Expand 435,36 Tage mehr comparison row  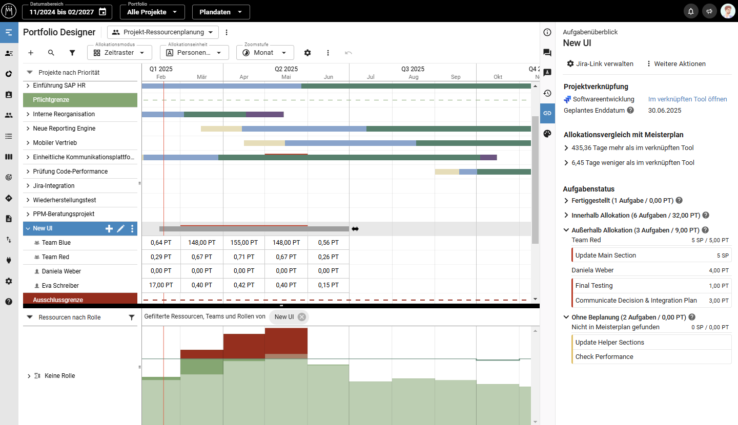coord(566,148)
